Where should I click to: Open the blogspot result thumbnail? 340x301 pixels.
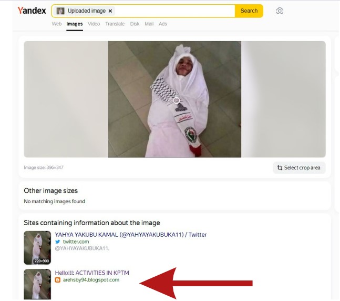click(x=37, y=284)
